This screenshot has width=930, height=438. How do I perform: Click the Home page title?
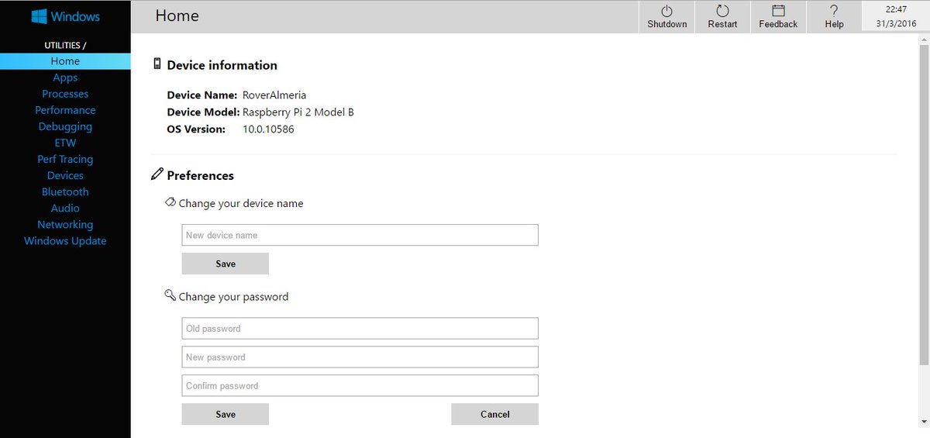tap(177, 16)
